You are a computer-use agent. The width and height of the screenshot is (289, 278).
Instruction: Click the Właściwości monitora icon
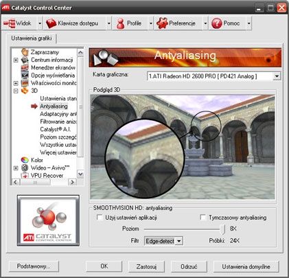pyautogui.click(x=25, y=83)
